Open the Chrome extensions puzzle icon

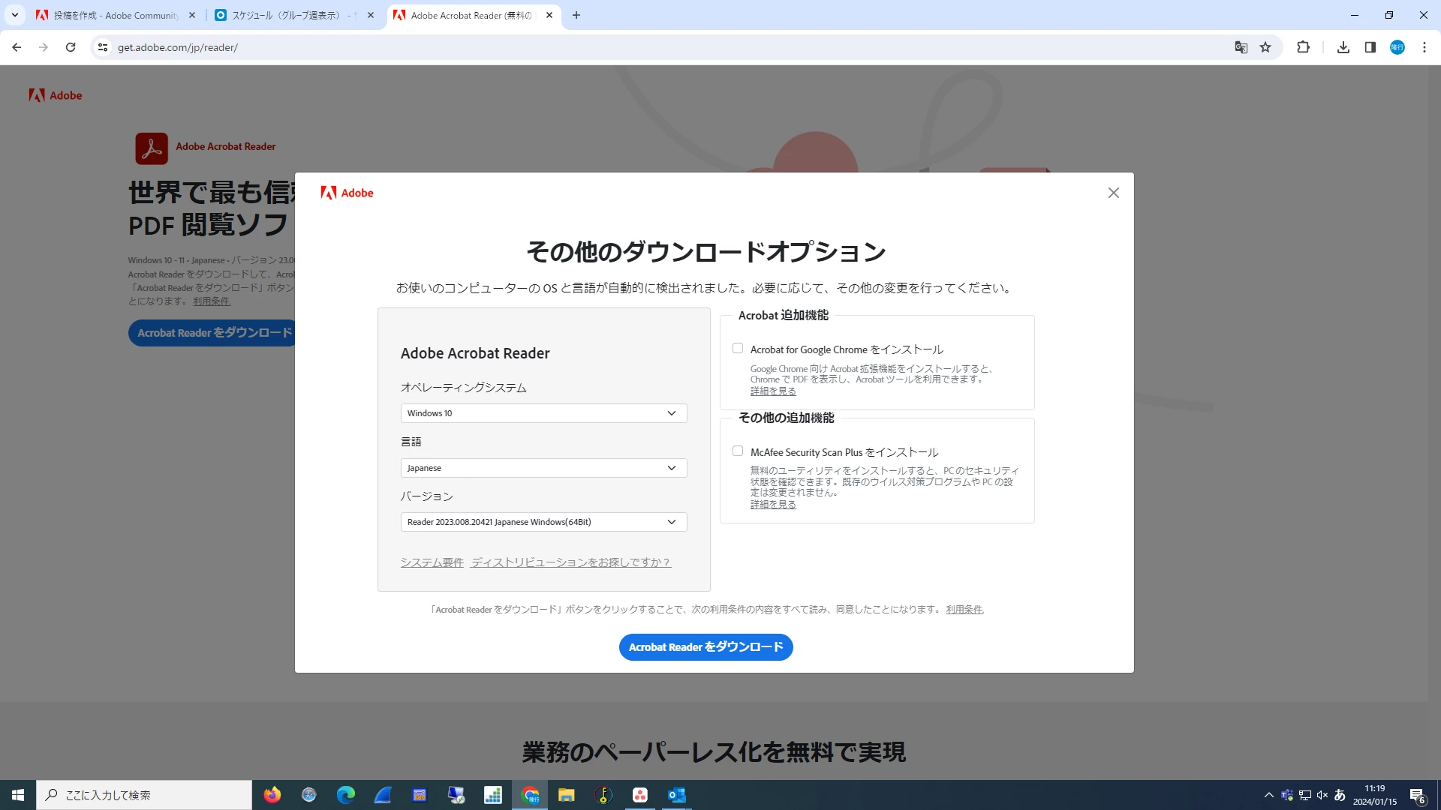pyautogui.click(x=1303, y=47)
